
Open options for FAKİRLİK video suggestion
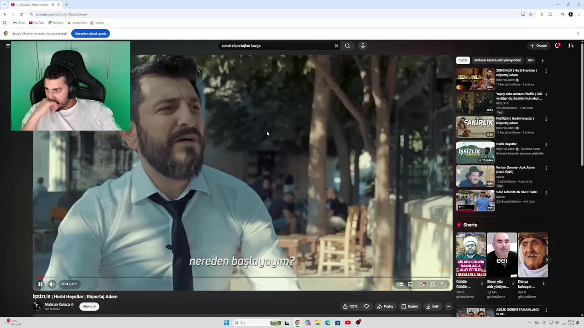(546, 119)
